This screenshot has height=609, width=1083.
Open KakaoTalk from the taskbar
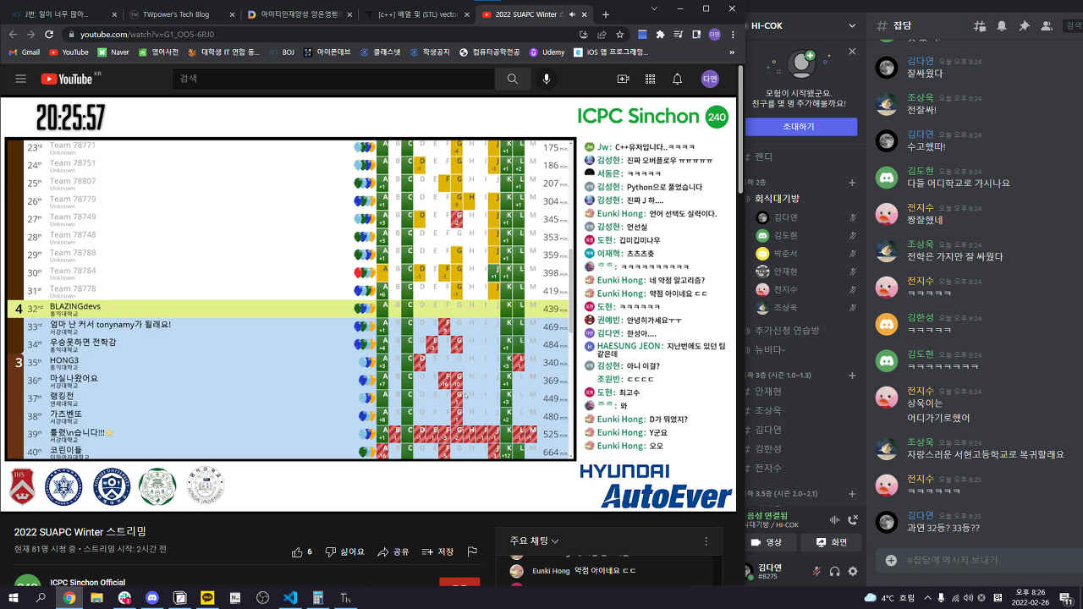[x=207, y=598]
